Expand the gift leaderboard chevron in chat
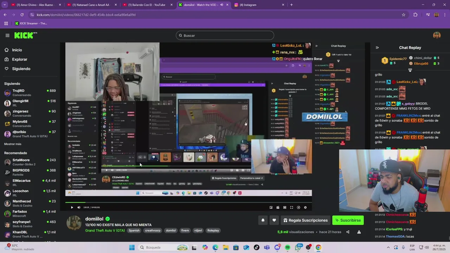 coord(410,70)
